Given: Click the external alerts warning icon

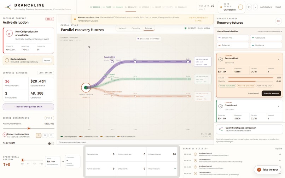Looking at the screenshot, I should click(7, 60).
